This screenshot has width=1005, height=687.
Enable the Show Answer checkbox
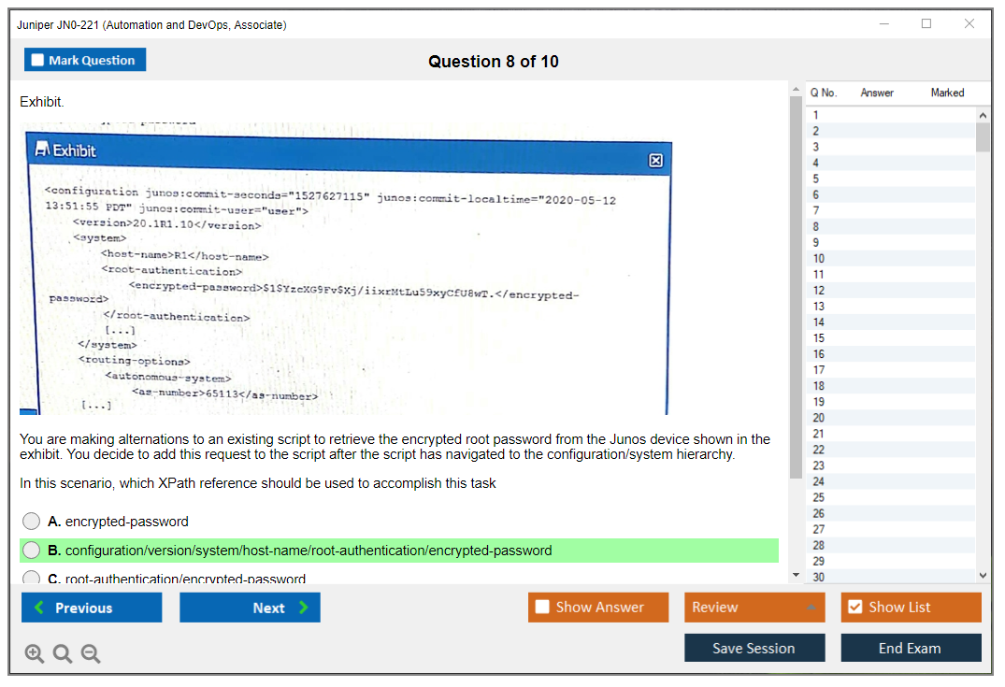tap(543, 608)
